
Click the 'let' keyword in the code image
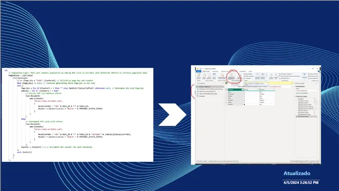(6, 71)
